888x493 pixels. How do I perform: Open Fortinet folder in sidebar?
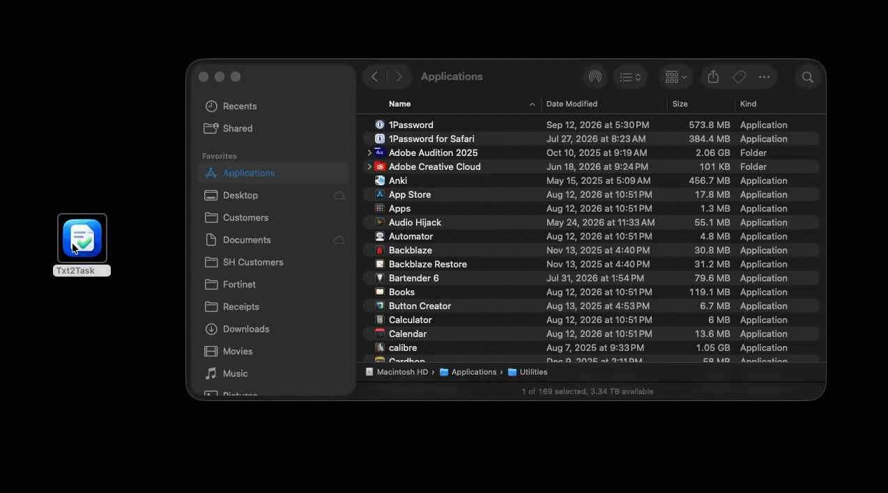pyautogui.click(x=273, y=284)
